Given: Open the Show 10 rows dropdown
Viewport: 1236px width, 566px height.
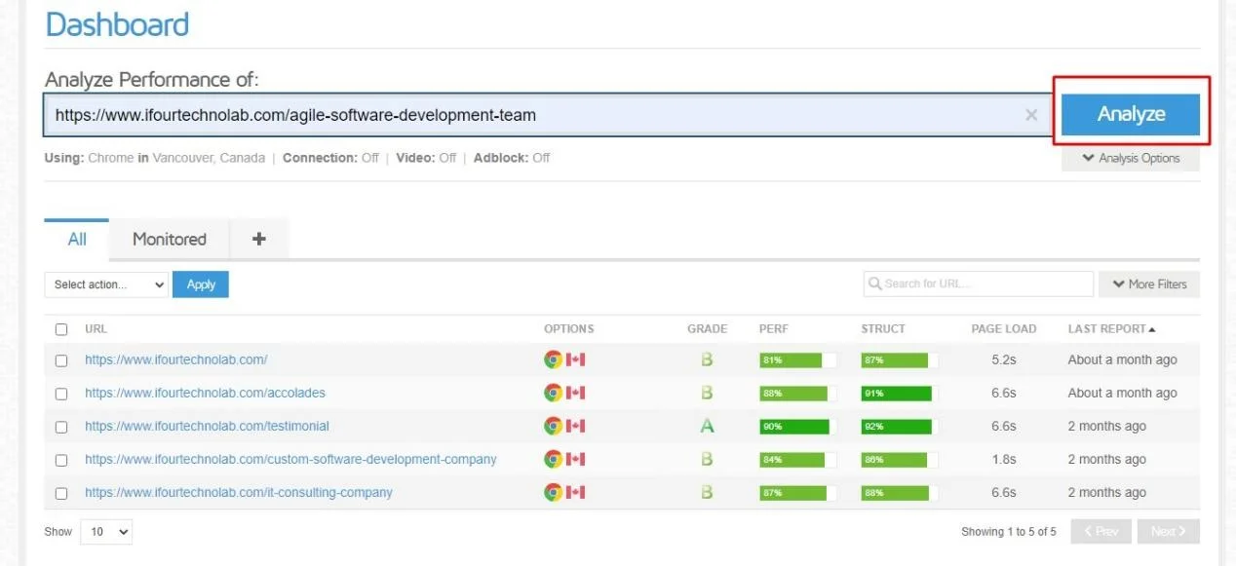Looking at the screenshot, I should tap(106, 532).
